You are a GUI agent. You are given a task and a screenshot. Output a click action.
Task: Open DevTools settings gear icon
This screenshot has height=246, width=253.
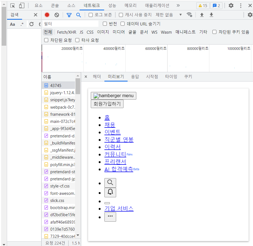point(231,6)
